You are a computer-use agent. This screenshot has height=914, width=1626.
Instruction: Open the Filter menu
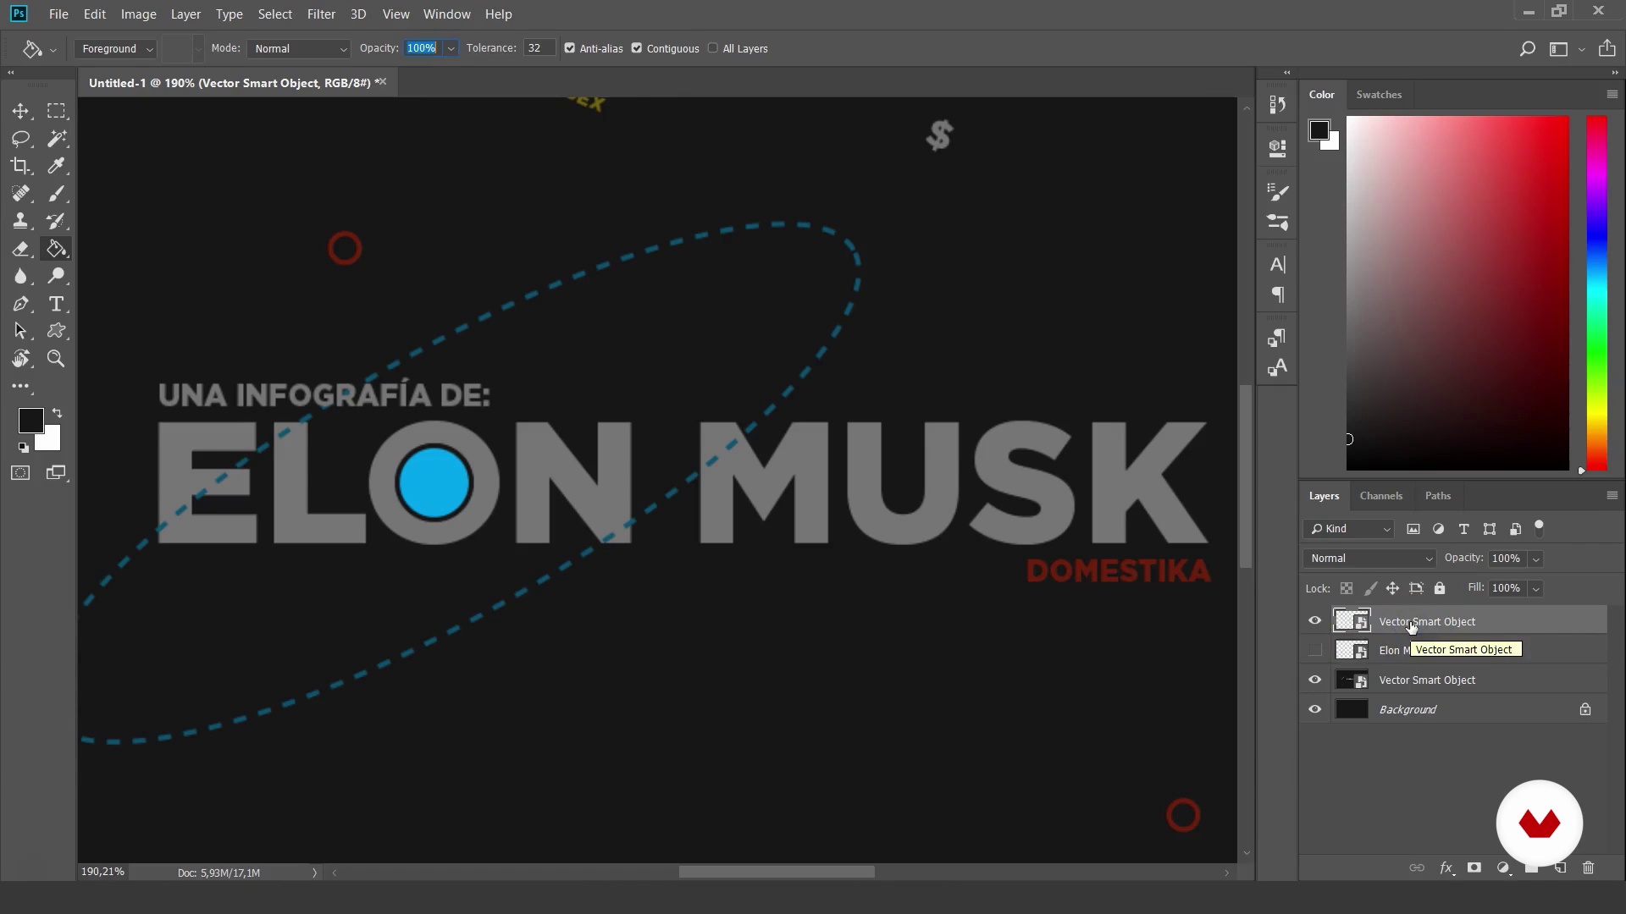(x=321, y=14)
